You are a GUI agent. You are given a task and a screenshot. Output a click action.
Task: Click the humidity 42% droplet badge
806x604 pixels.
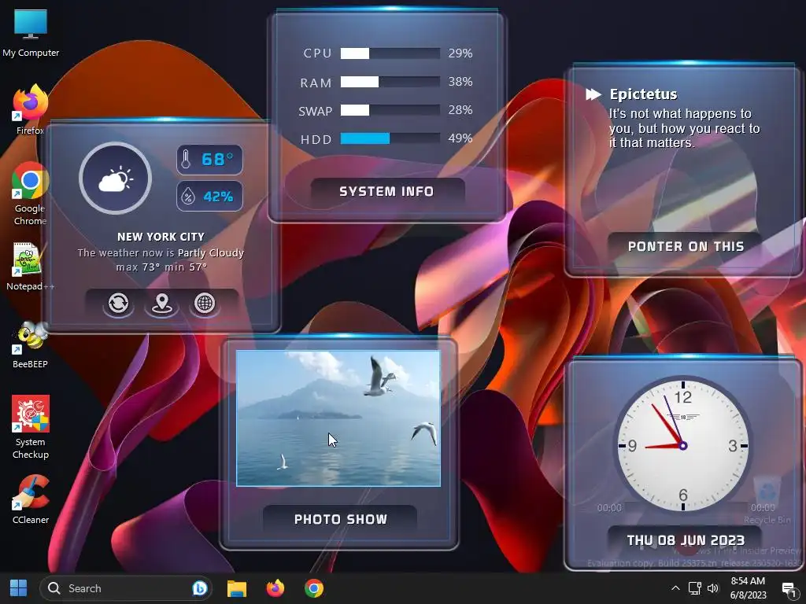click(x=209, y=196)
